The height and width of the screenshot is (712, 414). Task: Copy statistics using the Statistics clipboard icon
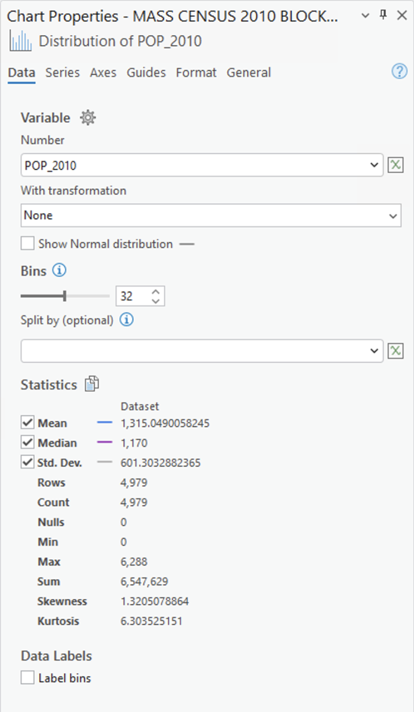(92, 384)
